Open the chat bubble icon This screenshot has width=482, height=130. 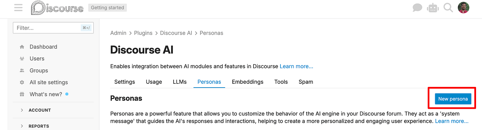coord(417,8)
